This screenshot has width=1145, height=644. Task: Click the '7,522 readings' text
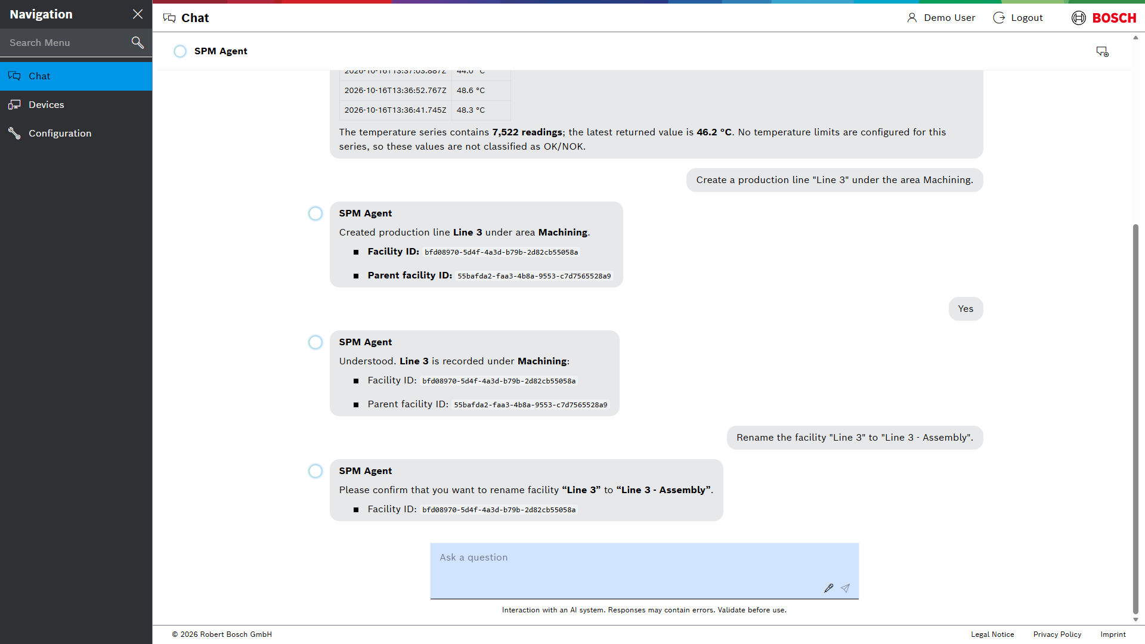pos(527,132)
